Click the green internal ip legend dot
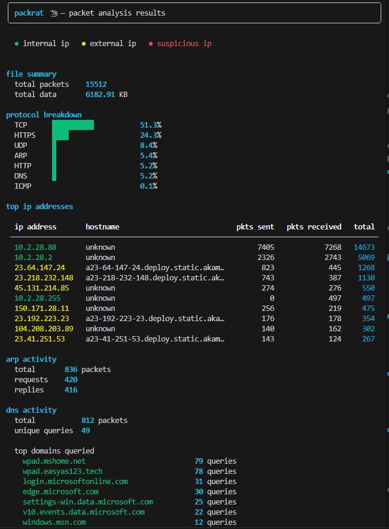 pos(17,44)
